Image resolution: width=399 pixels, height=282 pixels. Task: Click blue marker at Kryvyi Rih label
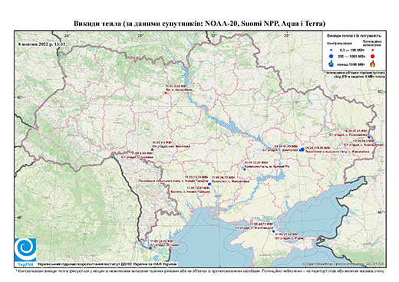click(245, 169)
